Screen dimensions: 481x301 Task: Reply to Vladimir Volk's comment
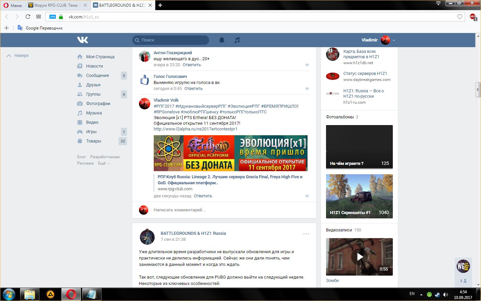click(x=203, y=196)
